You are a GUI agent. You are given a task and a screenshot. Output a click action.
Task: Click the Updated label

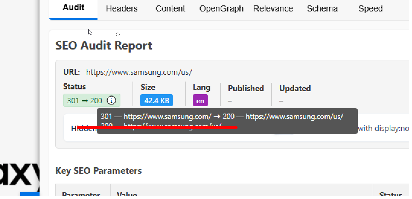295,88
